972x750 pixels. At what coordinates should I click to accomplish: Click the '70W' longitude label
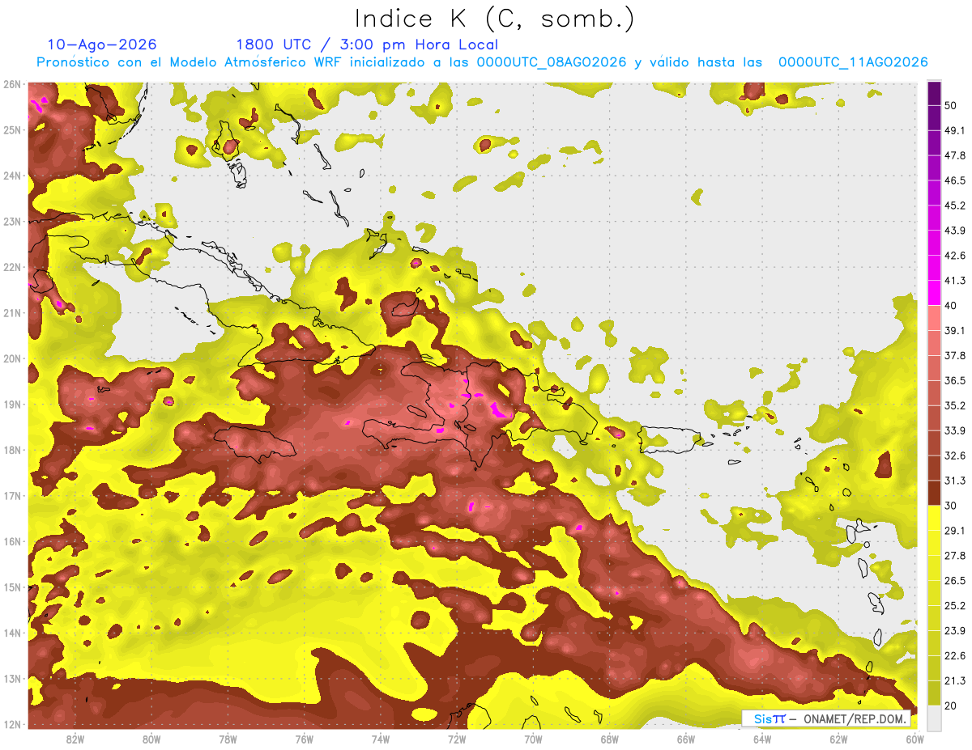[533, 739]
